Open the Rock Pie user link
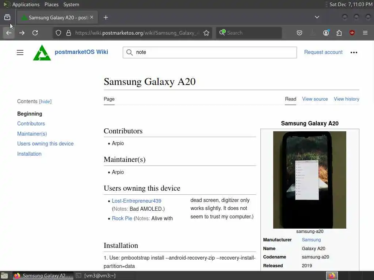The height and width of the screenshot is (280, 374). click(x=122, y=218)
